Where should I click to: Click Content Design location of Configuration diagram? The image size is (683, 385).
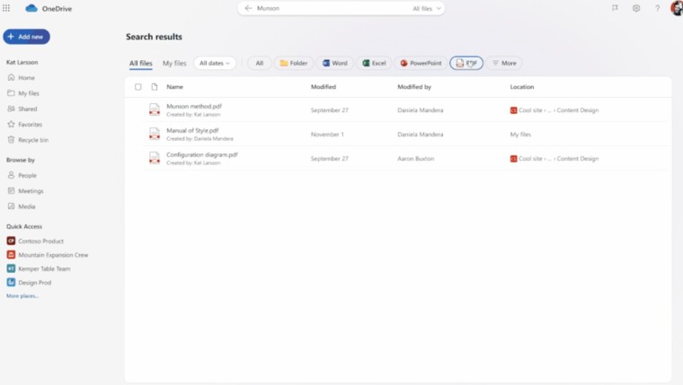(578, 159)
